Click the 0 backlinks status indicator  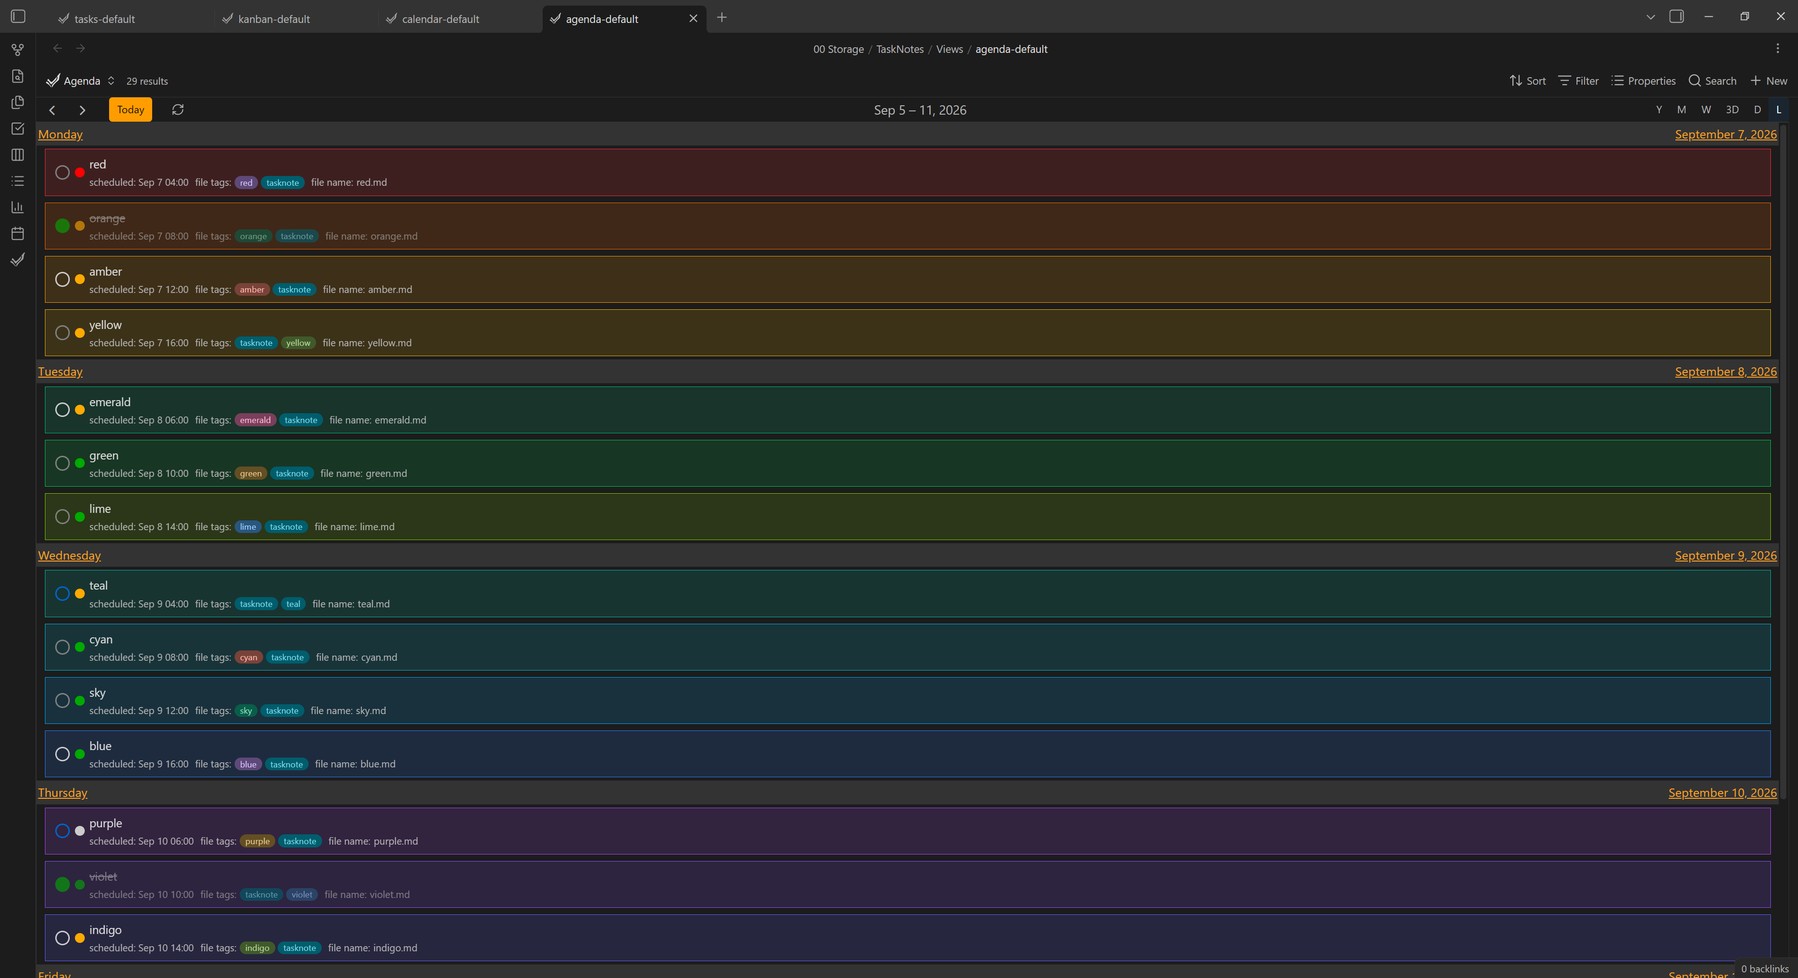click(1764, 968)
